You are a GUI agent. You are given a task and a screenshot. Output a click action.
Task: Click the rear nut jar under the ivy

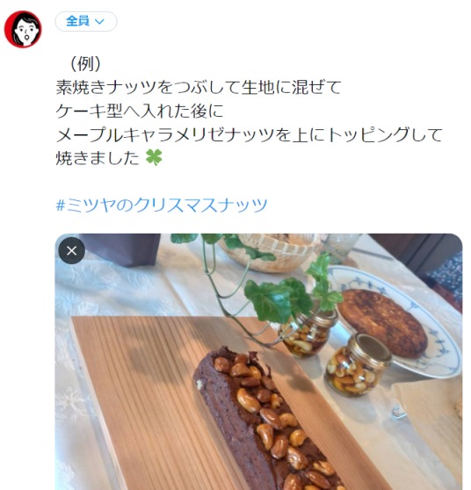point(308,333)
